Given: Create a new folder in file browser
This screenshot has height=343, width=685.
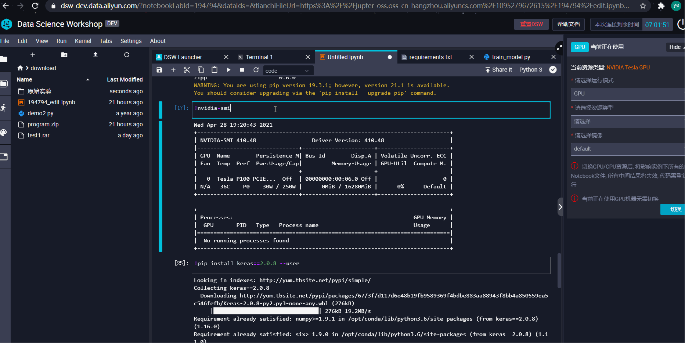Looking at the screenshot, I should [64, 55].
